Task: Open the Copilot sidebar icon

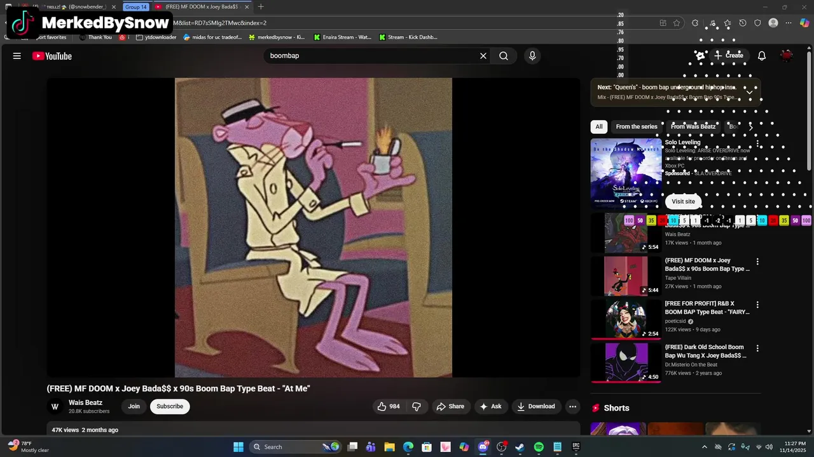Action: [804, 23]
